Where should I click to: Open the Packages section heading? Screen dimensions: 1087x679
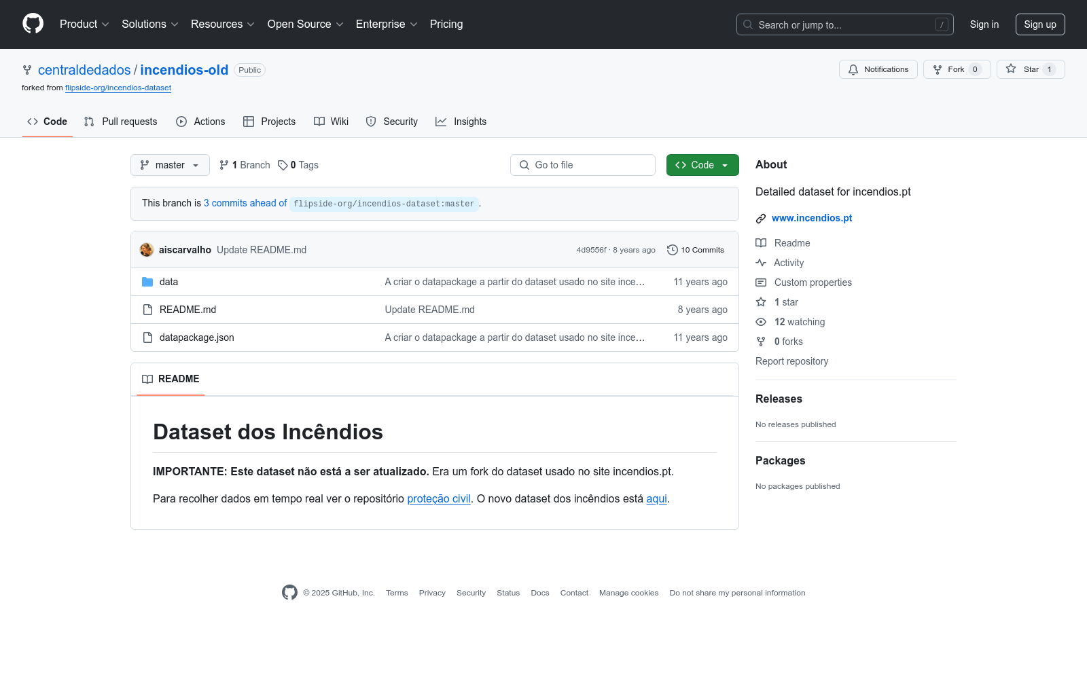coord(780,460)
